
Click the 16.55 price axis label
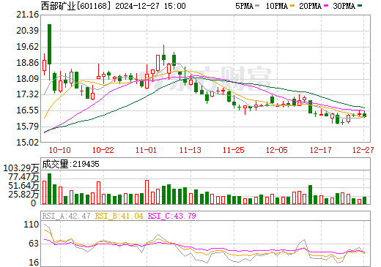click(28, 110)
